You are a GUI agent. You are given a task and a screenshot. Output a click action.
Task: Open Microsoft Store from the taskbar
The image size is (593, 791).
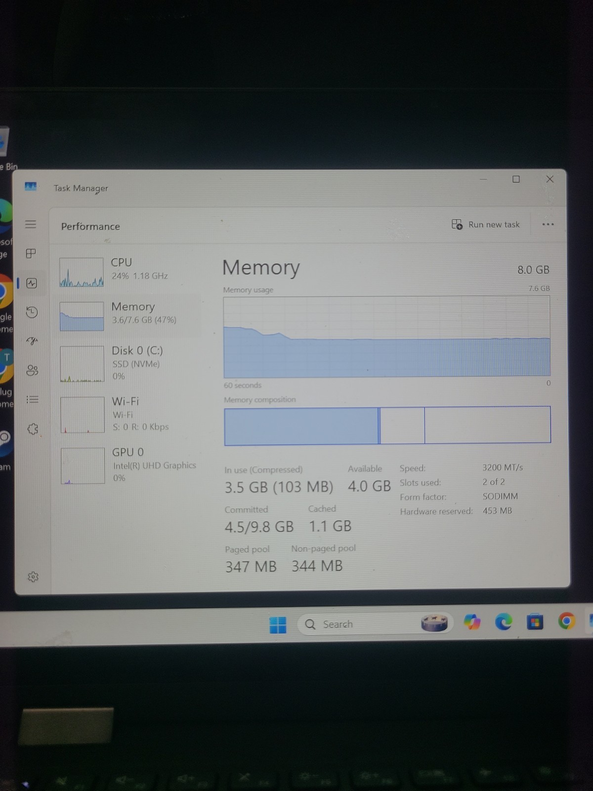[535, 621]
